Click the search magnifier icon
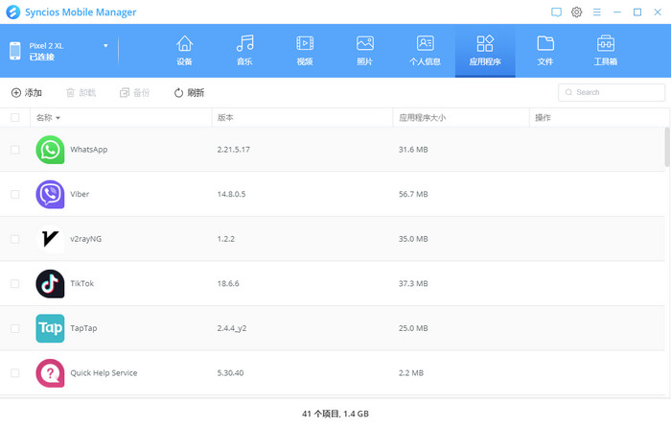Screen dimensions: 671x427 [568, 92]
